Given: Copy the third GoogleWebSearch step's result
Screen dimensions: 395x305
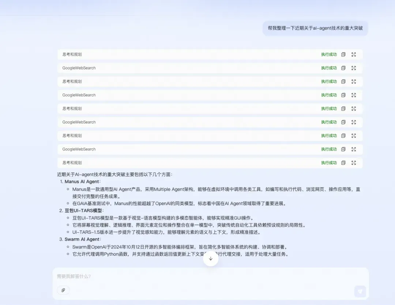Looking at the screenshot, I should click(x=343, y=122).
